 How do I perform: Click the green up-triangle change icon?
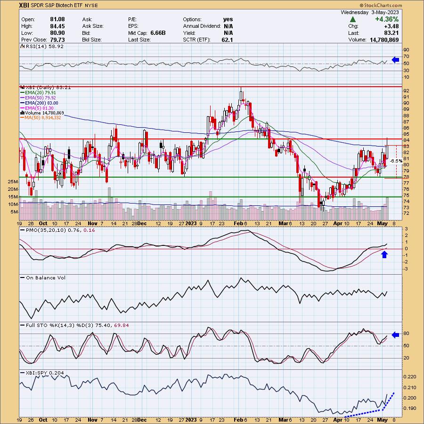(352, 19)
